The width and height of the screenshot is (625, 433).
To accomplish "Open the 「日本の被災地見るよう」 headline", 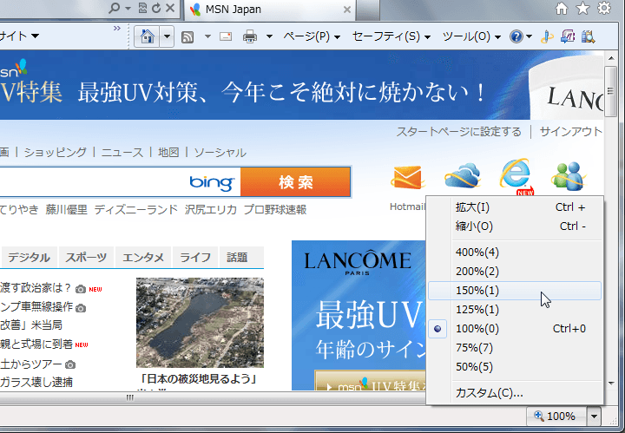I will pyautogui.click(x=198, y=378).
